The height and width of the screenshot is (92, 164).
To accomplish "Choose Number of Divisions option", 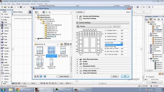I will 114,45.
